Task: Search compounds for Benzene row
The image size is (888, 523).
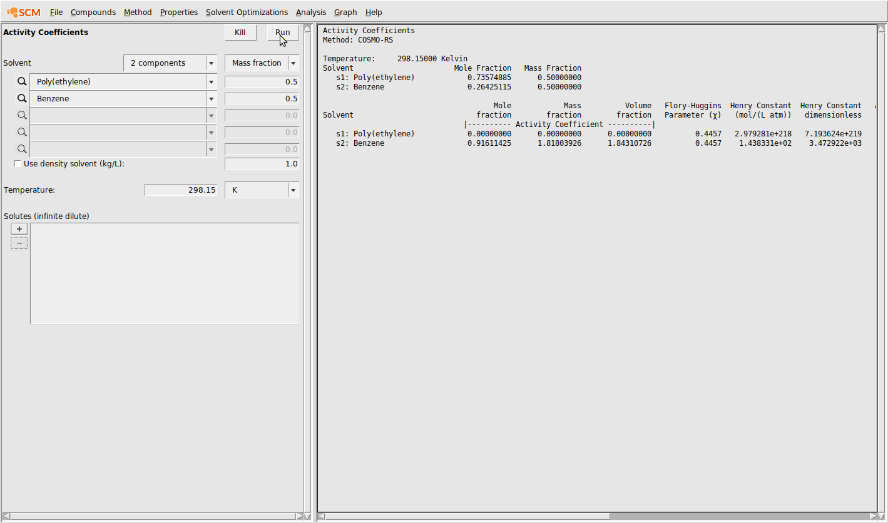Action: click(22, 98)
